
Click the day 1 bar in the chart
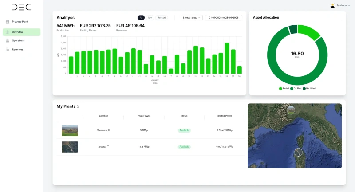coord(71,65)
